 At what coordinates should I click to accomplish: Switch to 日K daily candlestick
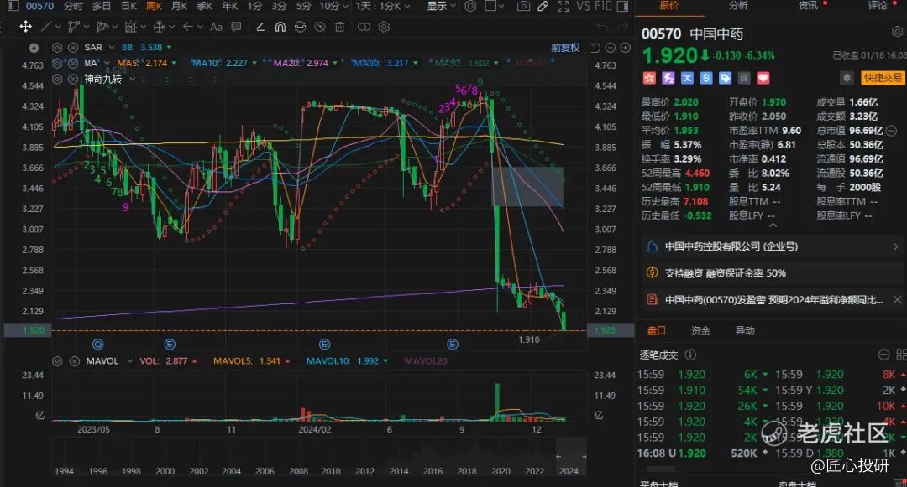coord(129,7)
